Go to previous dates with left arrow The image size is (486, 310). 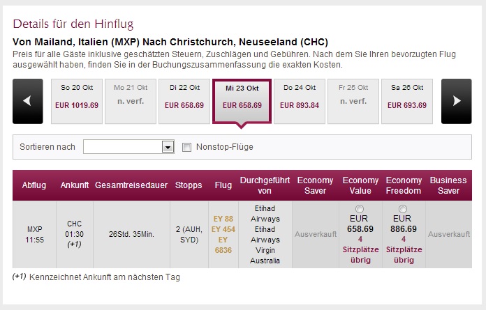coord(28,101)
